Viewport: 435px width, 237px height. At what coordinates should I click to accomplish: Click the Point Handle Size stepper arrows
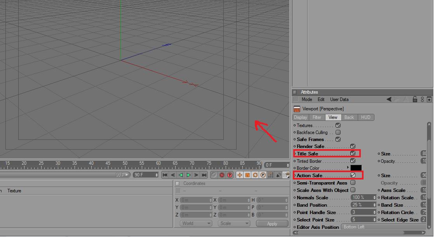[374, 212]
